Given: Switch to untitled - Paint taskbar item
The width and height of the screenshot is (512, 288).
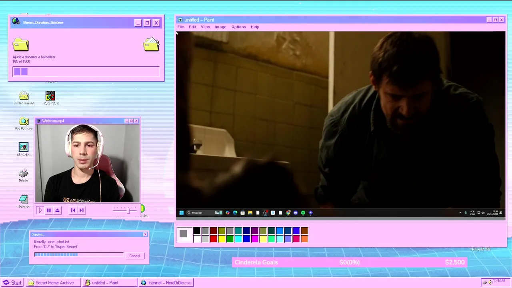Looking at the screenshot, I should (x=110, y=283).
